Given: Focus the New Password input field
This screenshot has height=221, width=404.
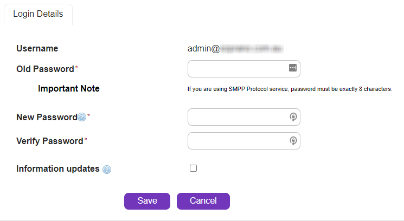Looking at the screenshot, I should coord(237,117).
